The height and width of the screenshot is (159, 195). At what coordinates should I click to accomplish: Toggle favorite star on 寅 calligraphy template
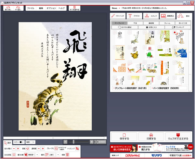coord(115,33)
